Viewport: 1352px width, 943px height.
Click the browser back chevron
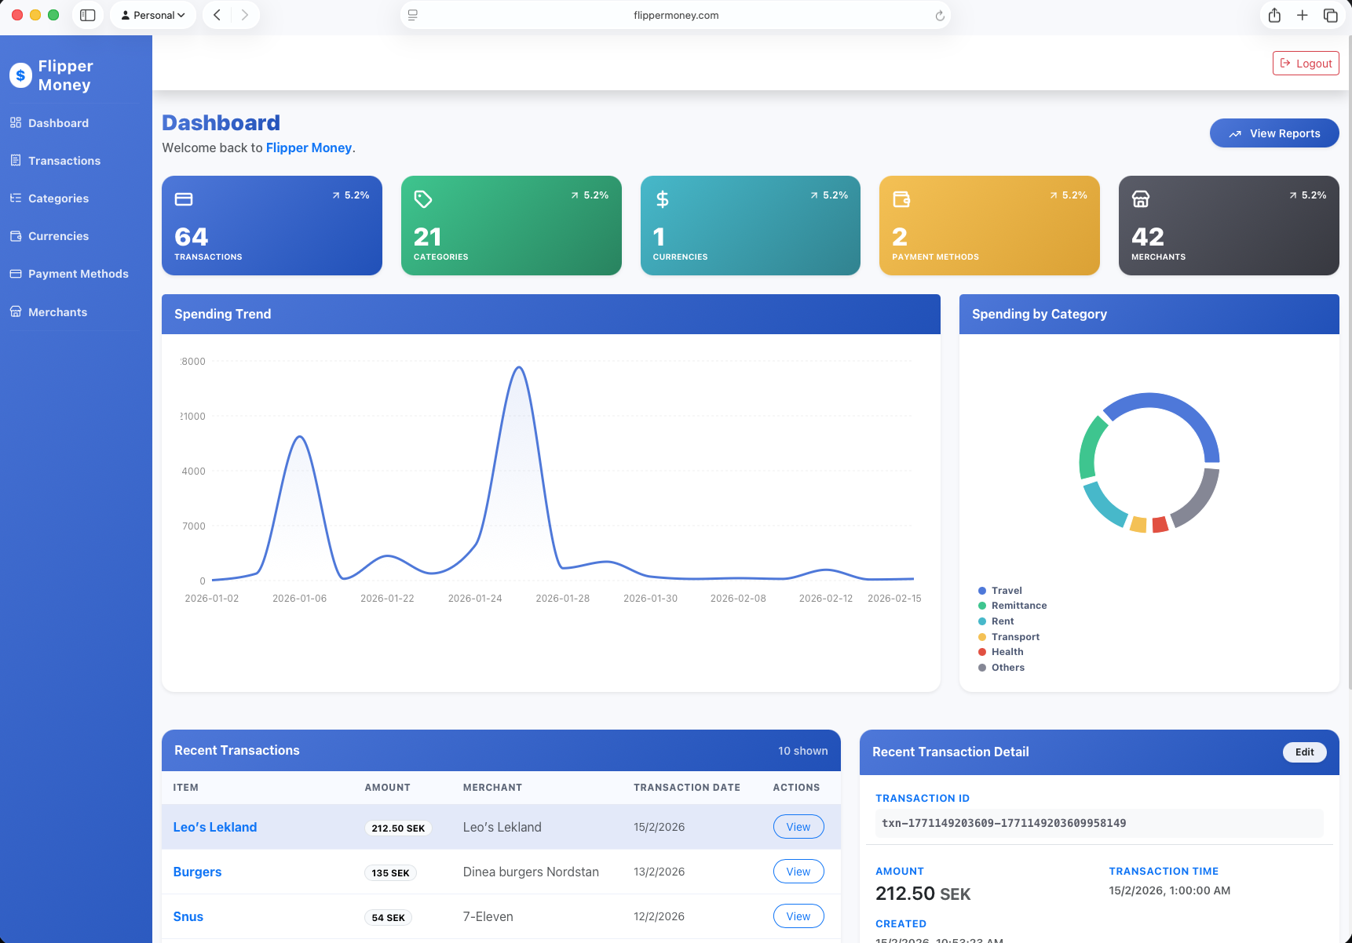click(x=217, y=15)
